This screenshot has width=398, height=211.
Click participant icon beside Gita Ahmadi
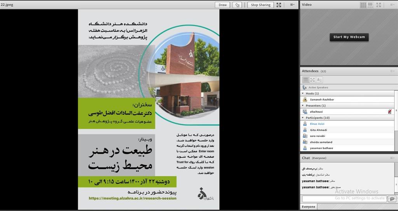pyautogui.click(x=305, y=130)
